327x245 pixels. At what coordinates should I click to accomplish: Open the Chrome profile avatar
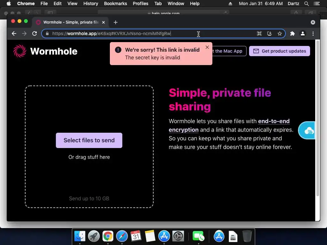tap(303, 33)
